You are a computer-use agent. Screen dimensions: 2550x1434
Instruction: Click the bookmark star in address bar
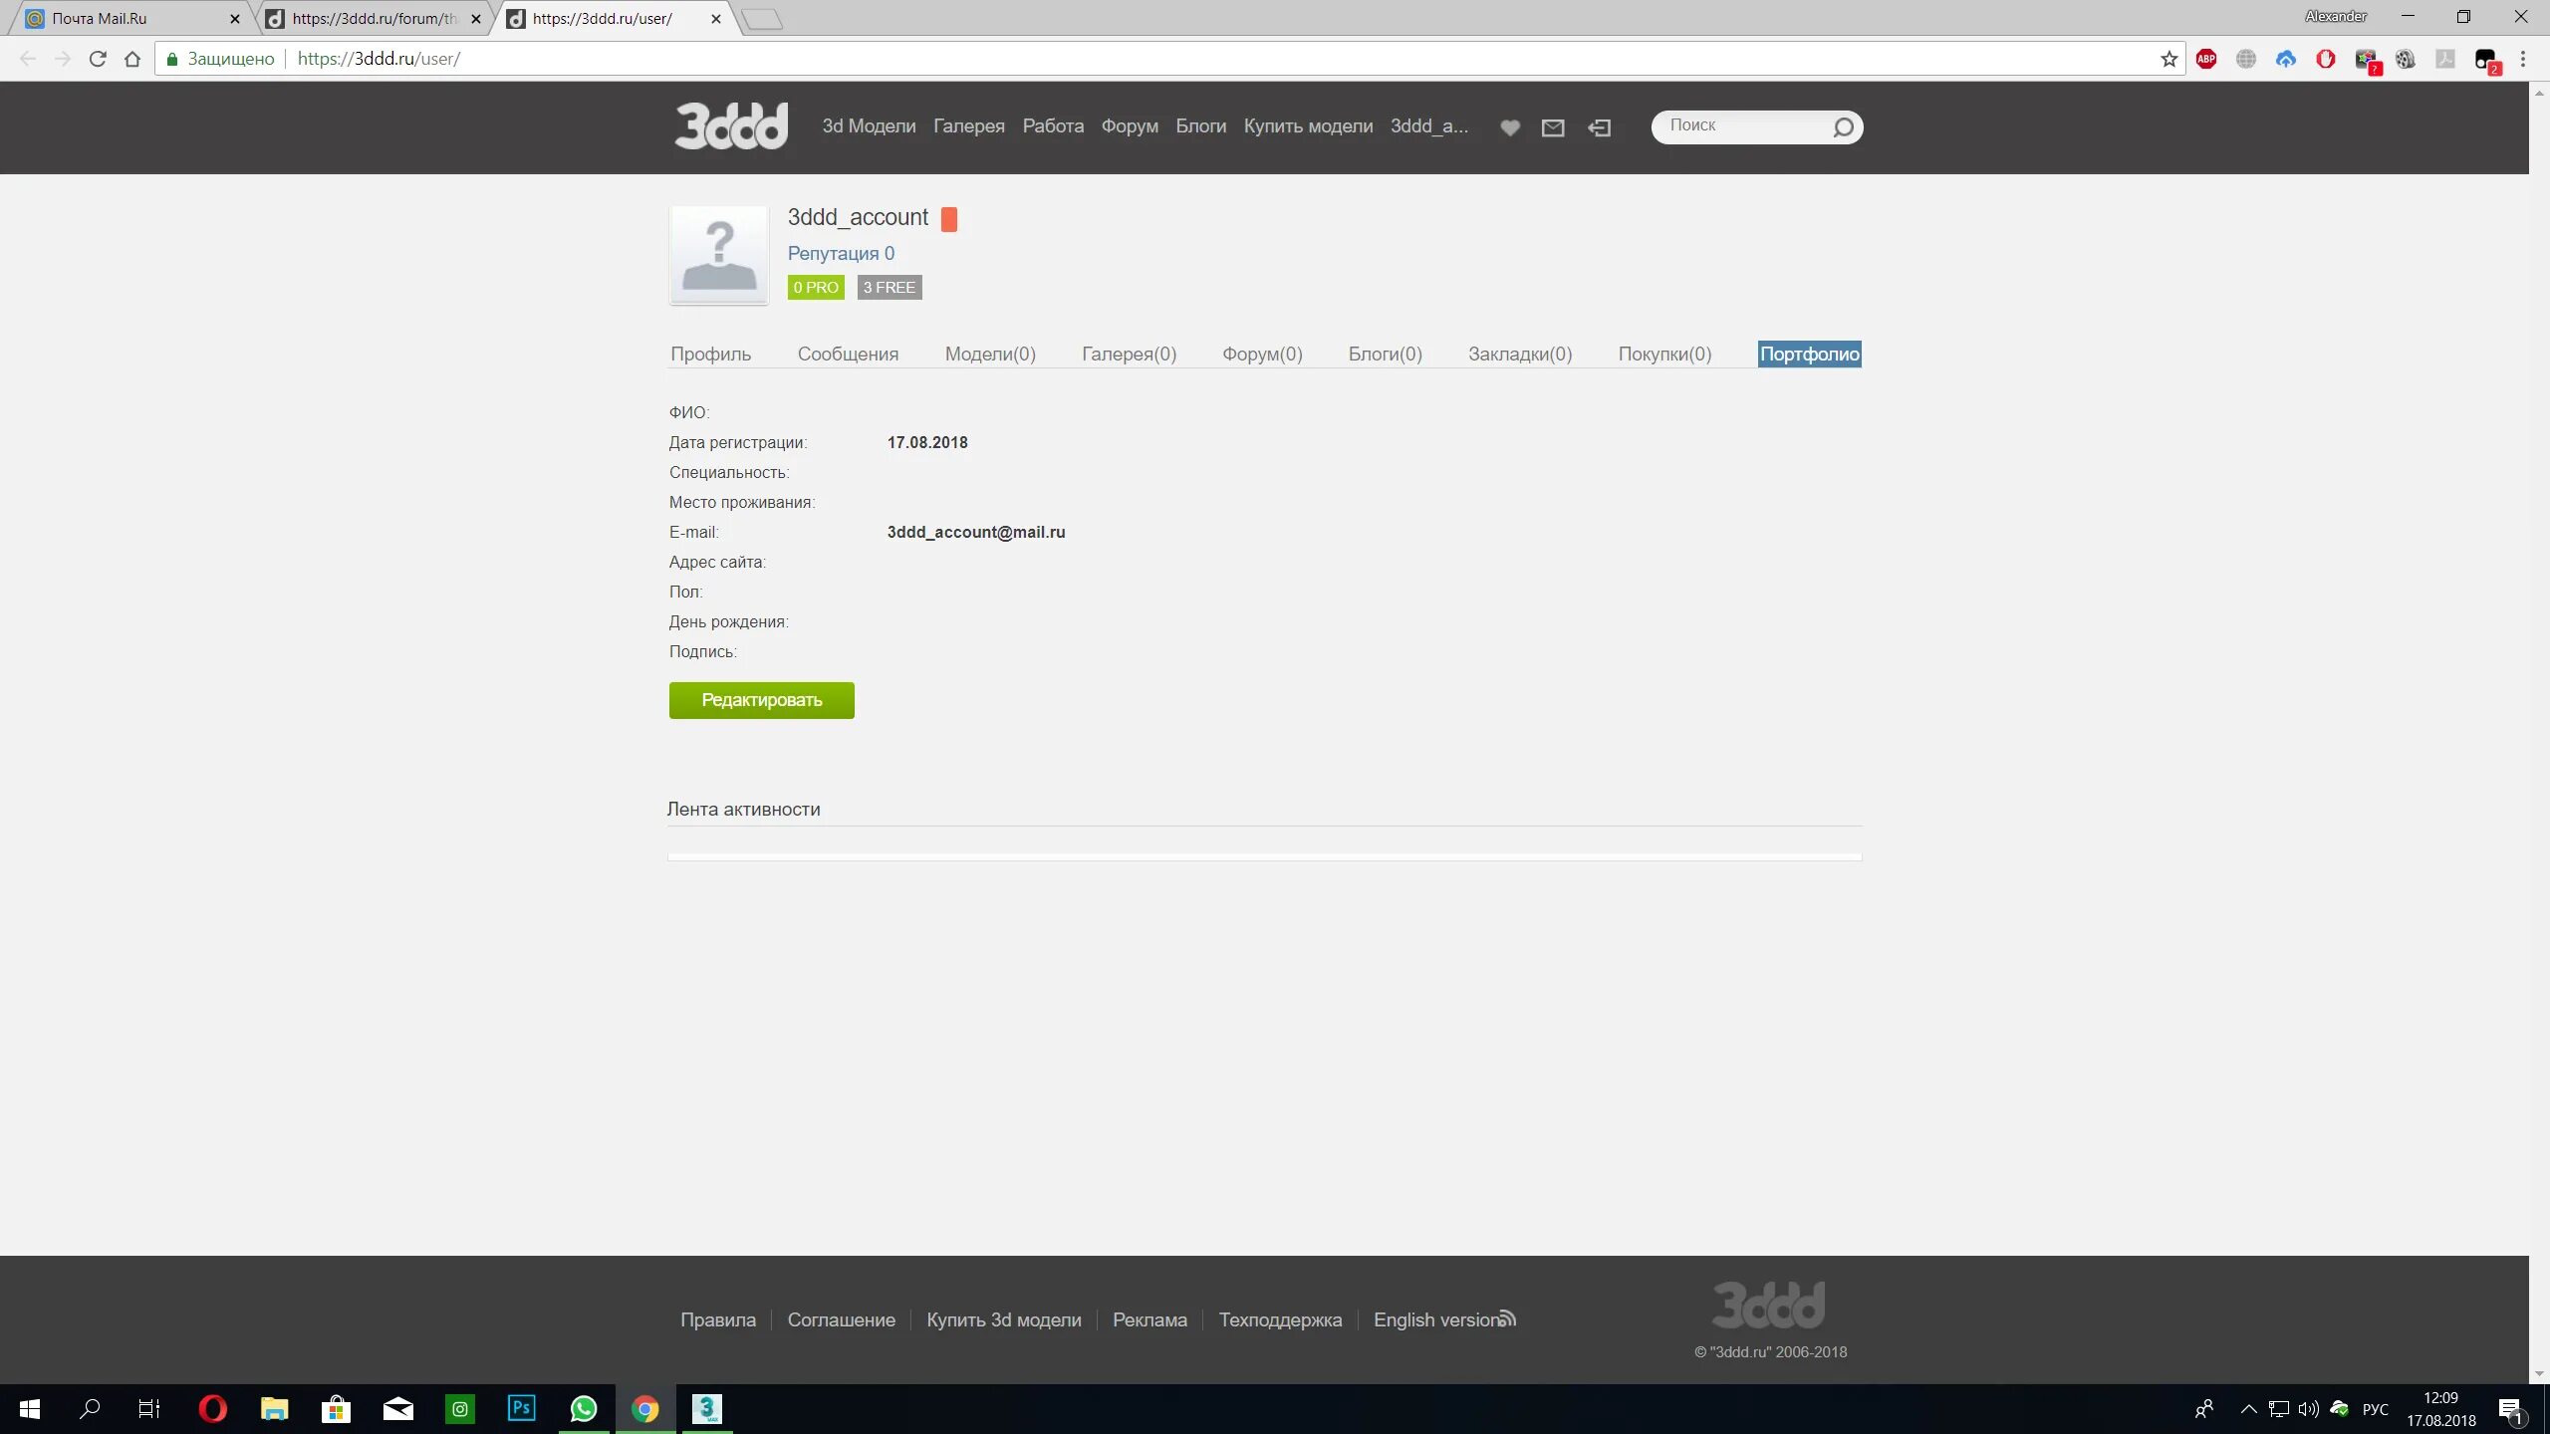coord(2168,59)
